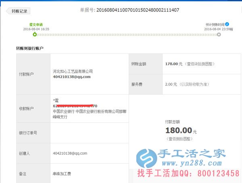Click the 付款账户 email address
This screenshot has width=242, height=183.
point(72,77)
